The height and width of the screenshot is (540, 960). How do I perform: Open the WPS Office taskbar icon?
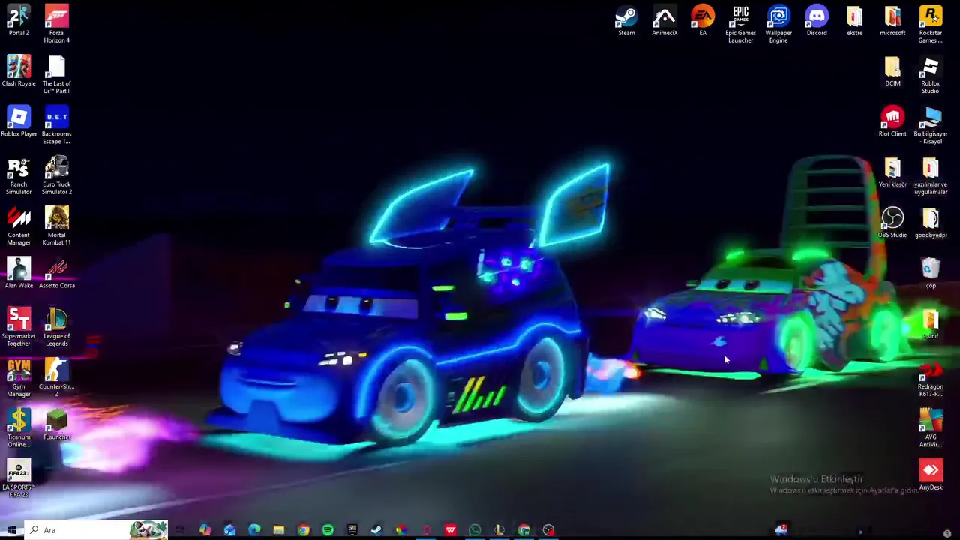450,530
